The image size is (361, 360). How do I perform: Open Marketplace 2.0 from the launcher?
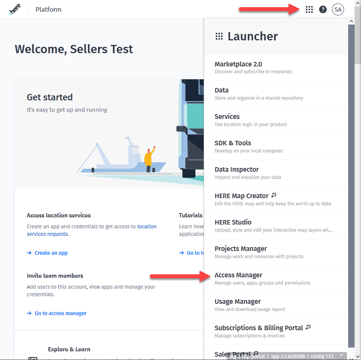[276, 68]
